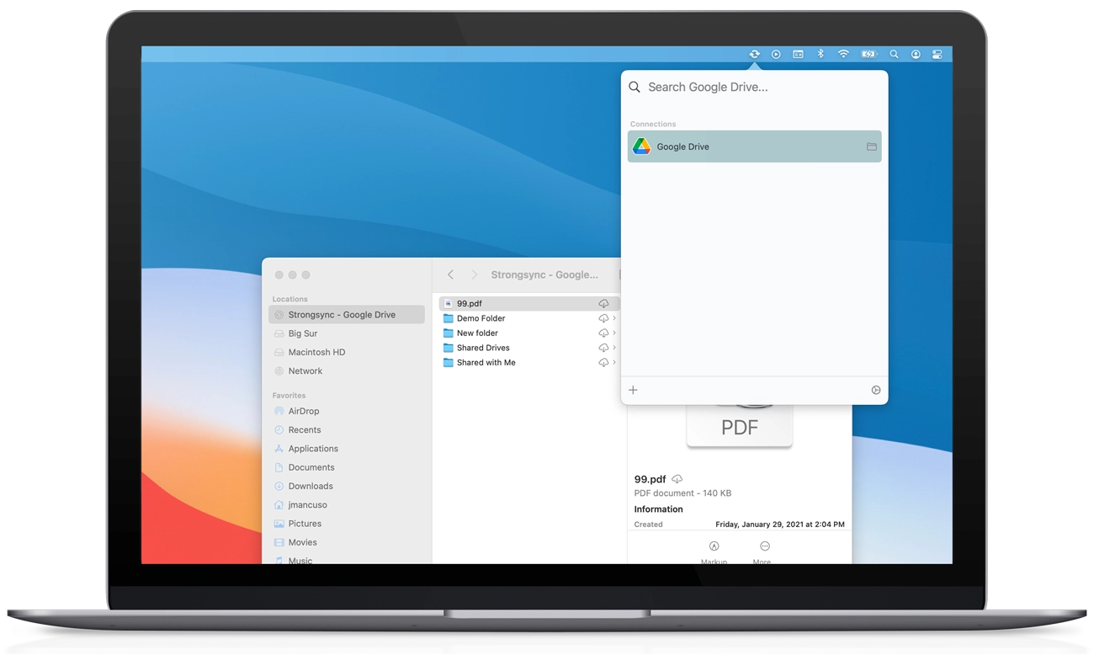Select New folder in file list

(528, 333)
